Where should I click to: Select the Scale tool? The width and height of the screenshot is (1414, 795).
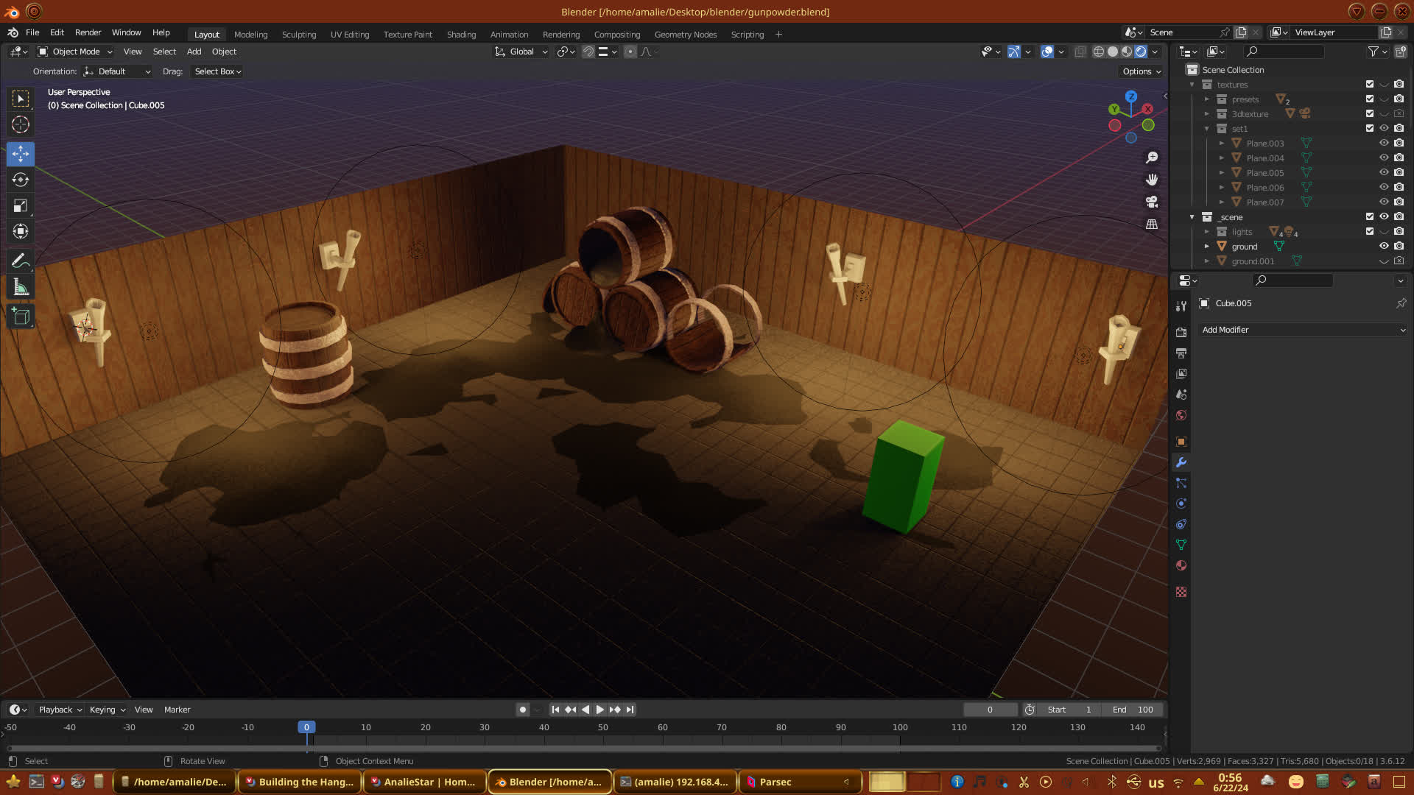coord(21,205)
